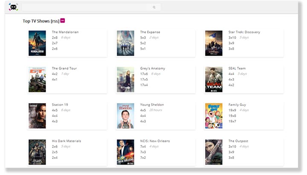Open Star Trek: Discovery poster thumbnail
This screenshot has width=307, height=175.
coord(214,43)
